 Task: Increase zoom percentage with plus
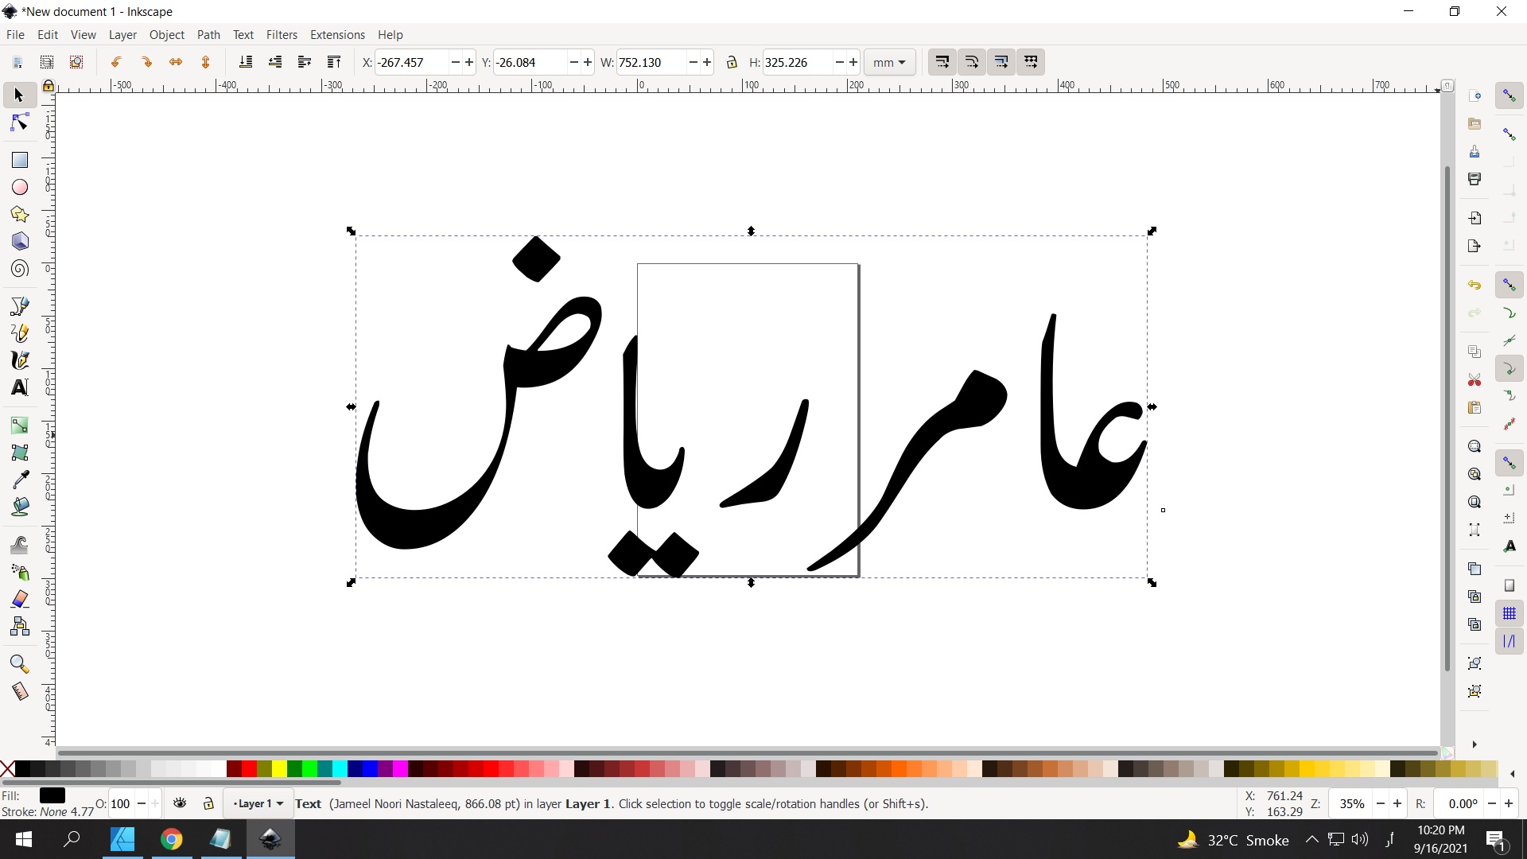pos(1397,803)
